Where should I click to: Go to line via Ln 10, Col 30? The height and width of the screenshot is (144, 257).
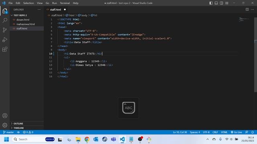(x=180, y=132)
